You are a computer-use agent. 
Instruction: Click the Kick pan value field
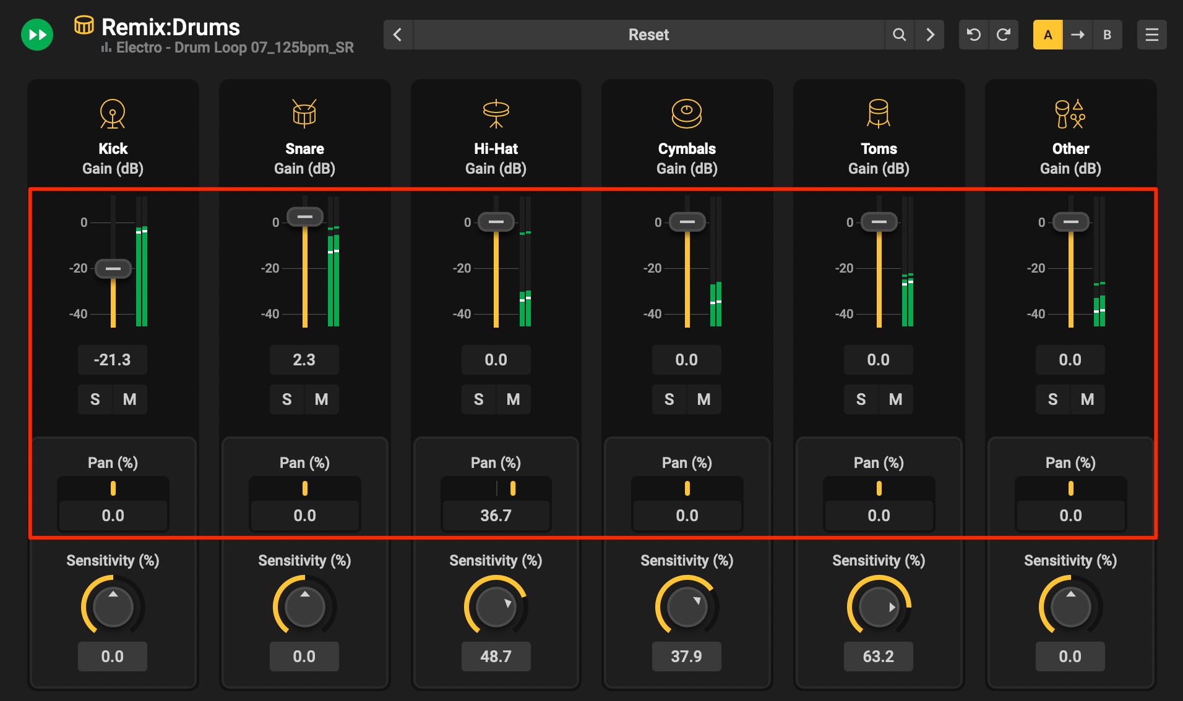pos(113,516)
